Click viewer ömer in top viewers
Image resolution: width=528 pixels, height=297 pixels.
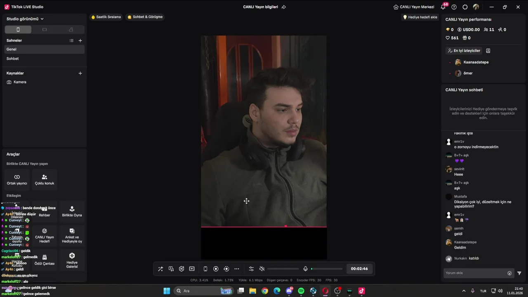point(464,73)
